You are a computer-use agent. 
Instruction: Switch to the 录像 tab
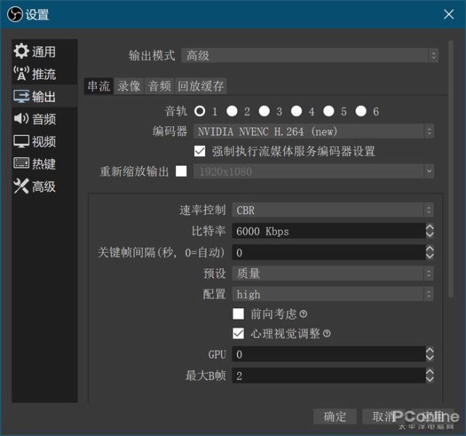pyautogui.click(x=129, y=86)
